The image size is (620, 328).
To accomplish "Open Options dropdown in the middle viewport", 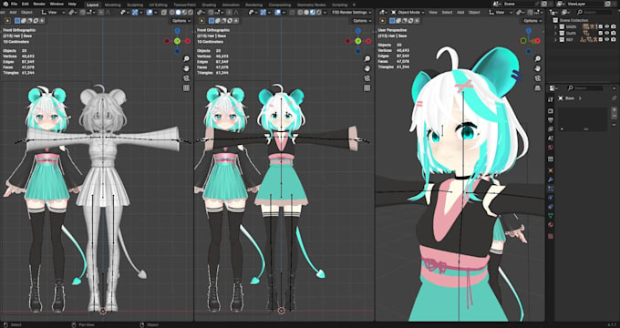I will coord(362,21).
